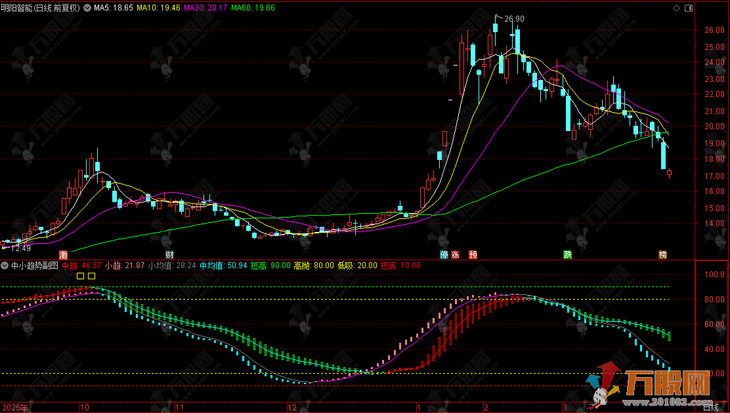Click the 日线 period label at bottom right

(x=710, y=407)
